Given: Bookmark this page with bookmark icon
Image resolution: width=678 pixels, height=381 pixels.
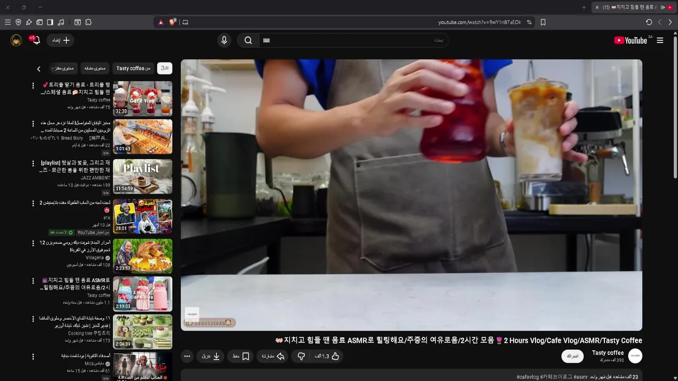Looking at the screenshot, I should tap(543, 22).
